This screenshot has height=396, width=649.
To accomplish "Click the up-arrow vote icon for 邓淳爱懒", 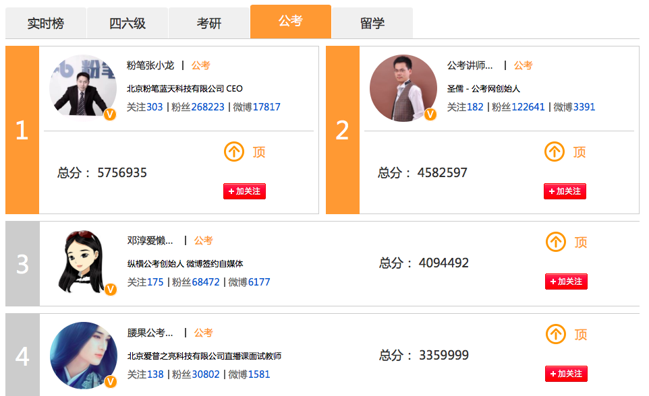I will pos(556,242).
